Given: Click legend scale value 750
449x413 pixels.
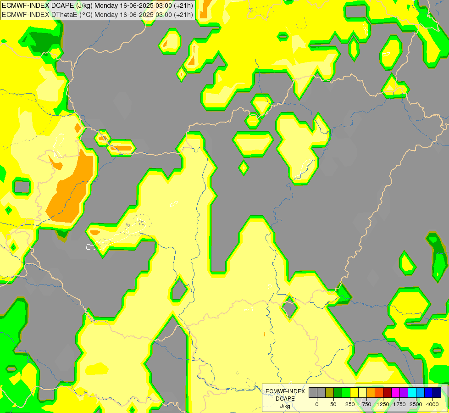Looking at the screenshot, I should point(366,404).
